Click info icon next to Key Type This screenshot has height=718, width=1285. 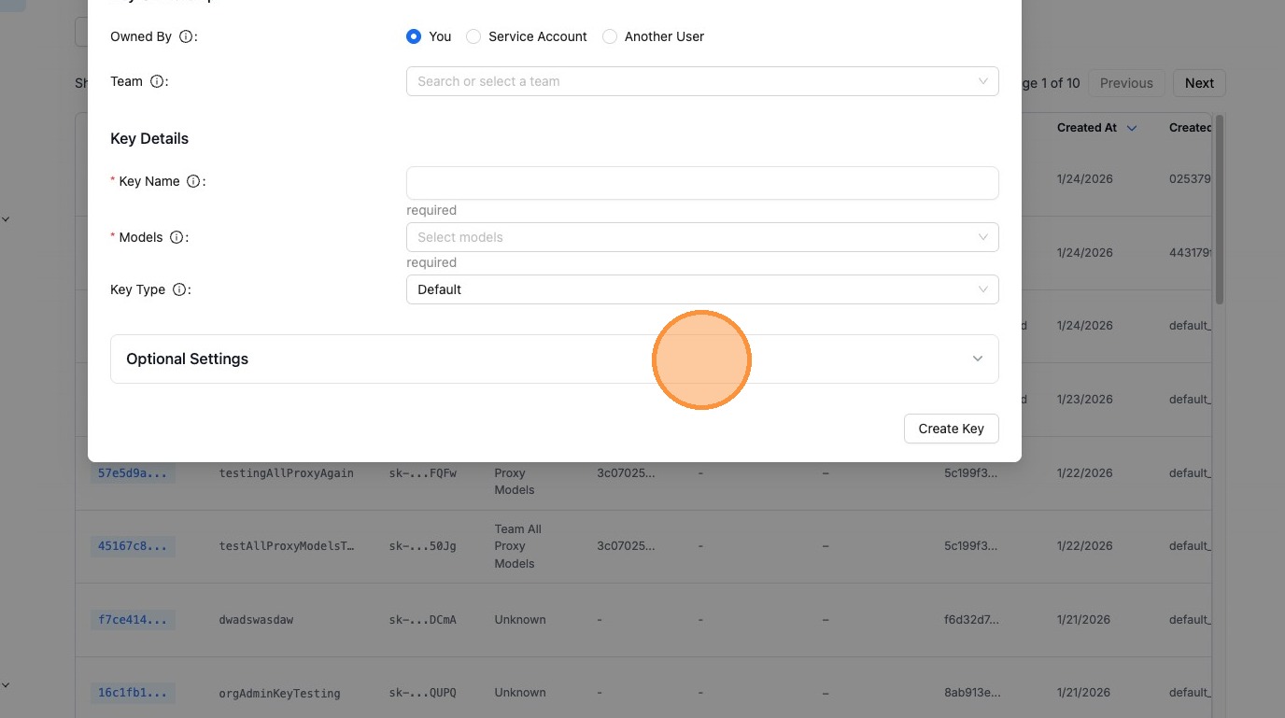click(x=179, y=289)
